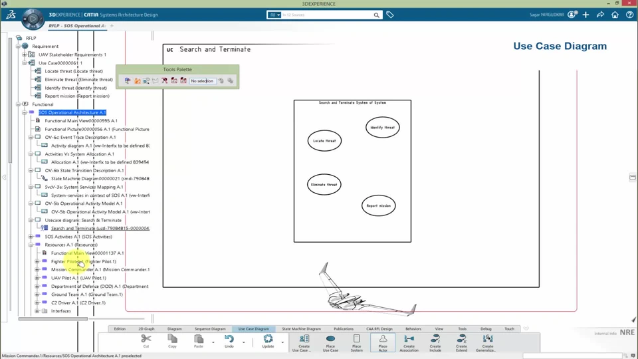Collapse the Functional tree node
Viewport: 638px width, 359px height.
[18, 104]
